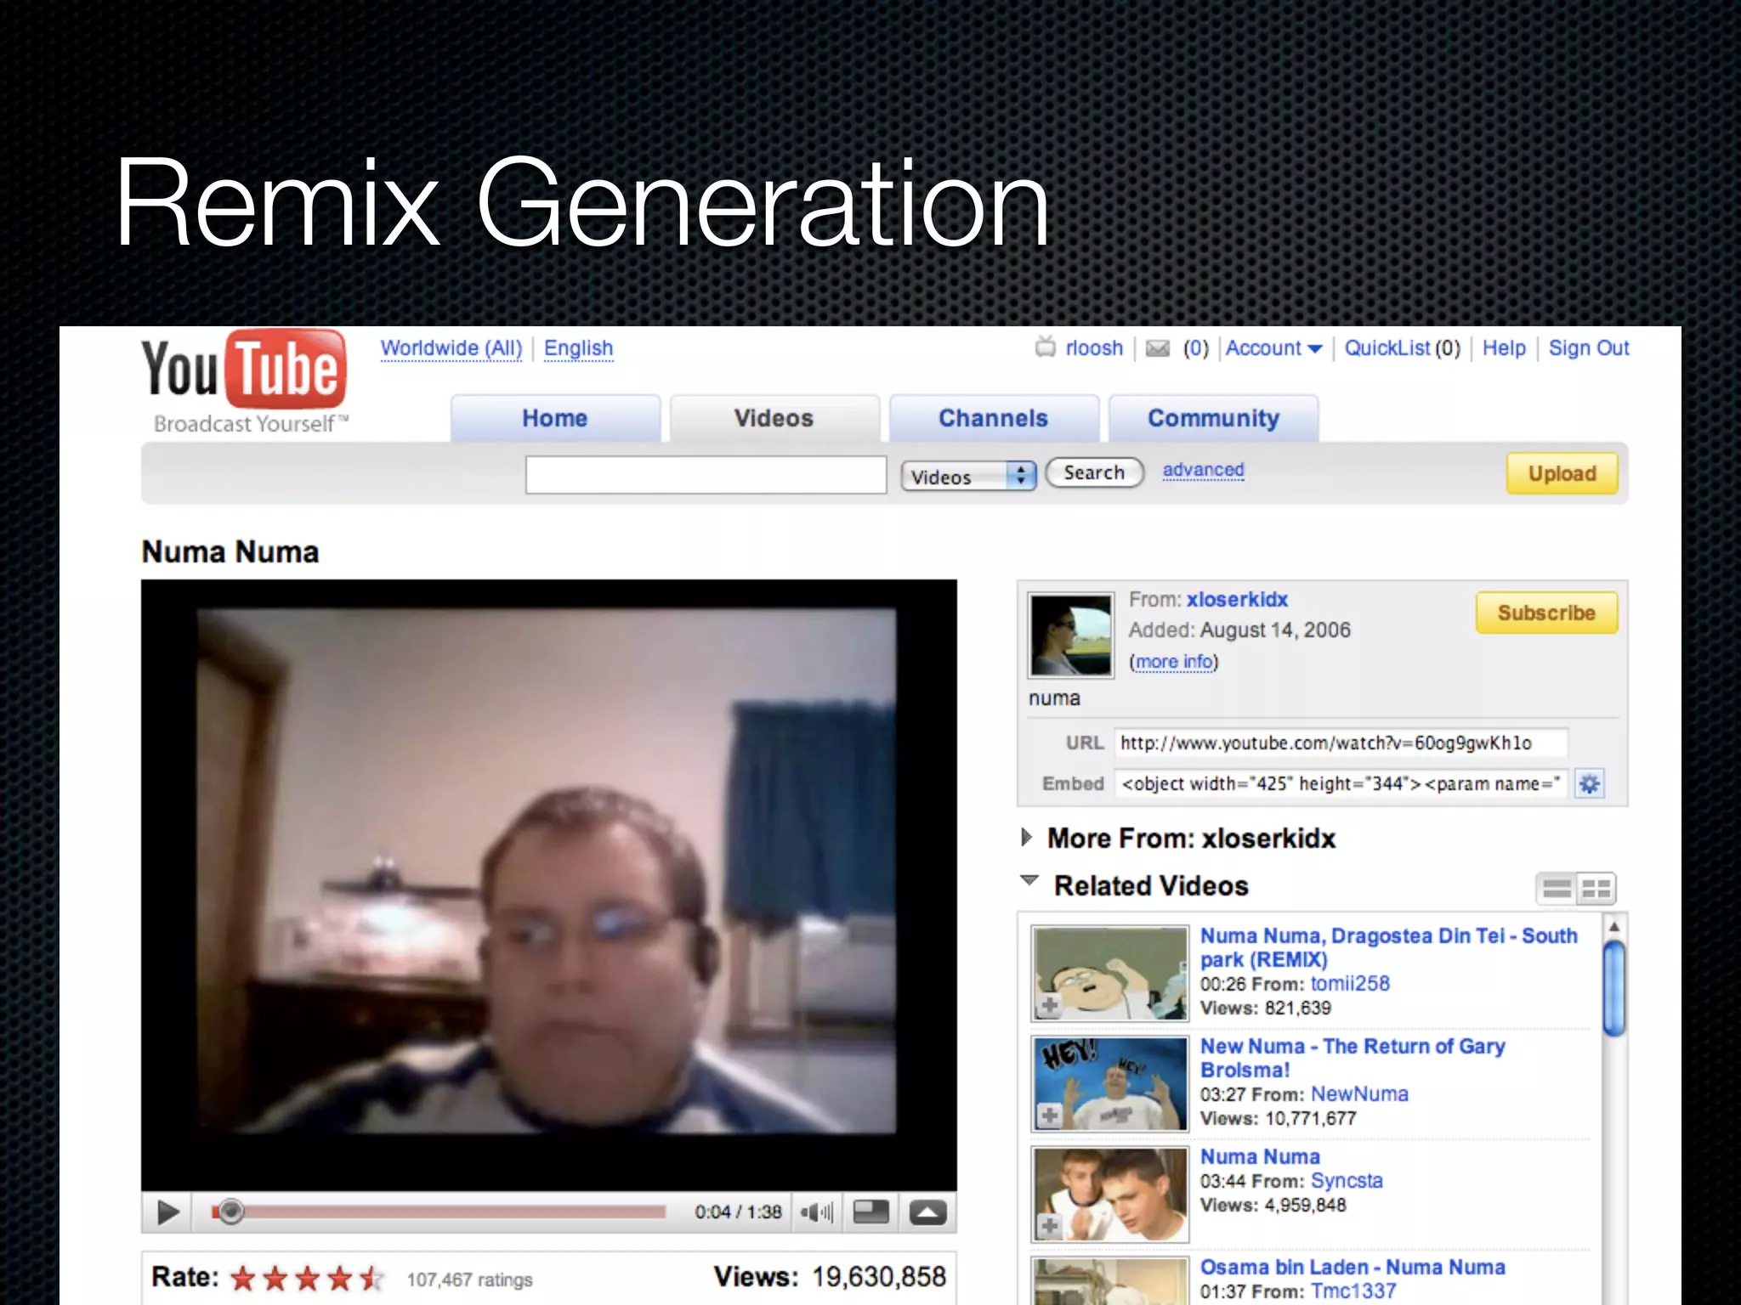Viewport: 1741px width, 1305px height.
Task: Add New Numa video to QuickList
Action: pyautogui.click(x=1050, y=1115)
